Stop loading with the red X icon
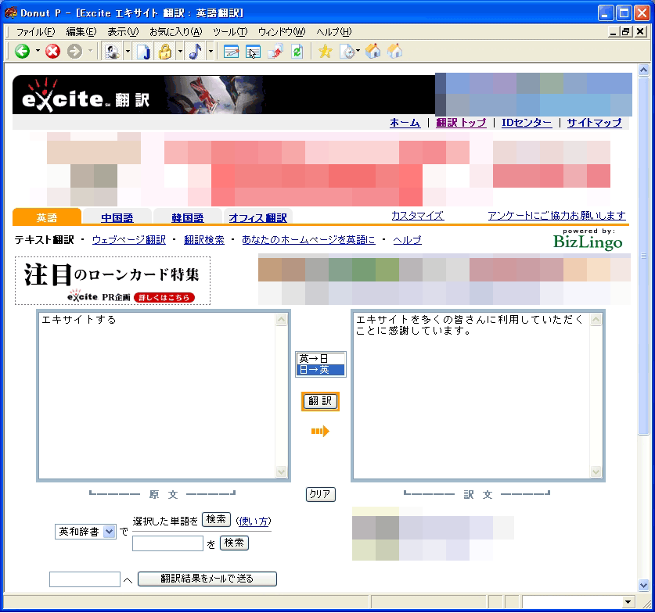 (52, 52)
